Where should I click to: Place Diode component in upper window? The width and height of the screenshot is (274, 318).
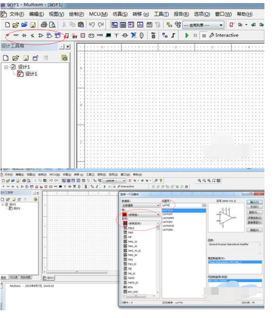point(24,35)
